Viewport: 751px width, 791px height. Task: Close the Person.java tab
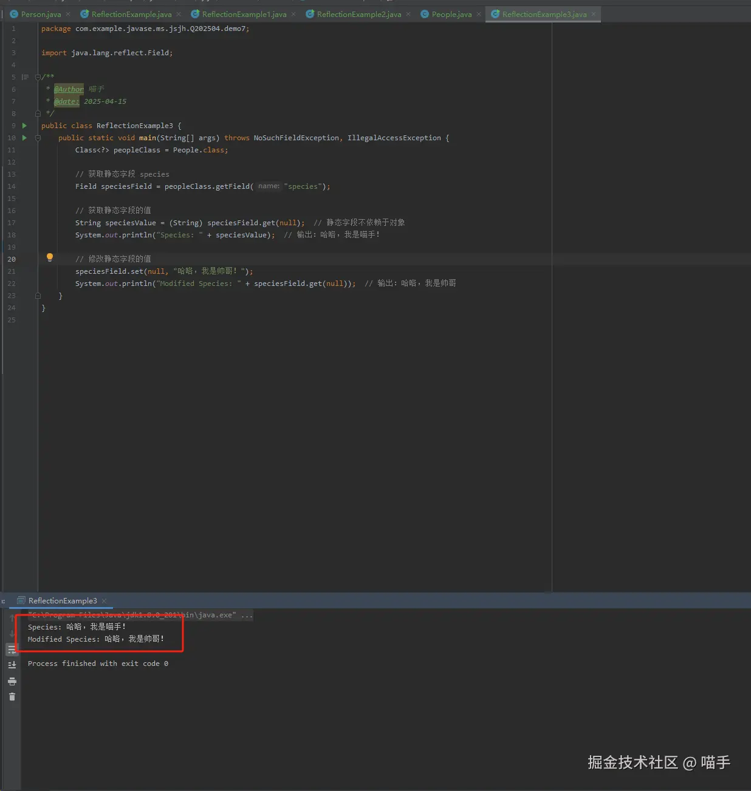[x=68, y=14]
